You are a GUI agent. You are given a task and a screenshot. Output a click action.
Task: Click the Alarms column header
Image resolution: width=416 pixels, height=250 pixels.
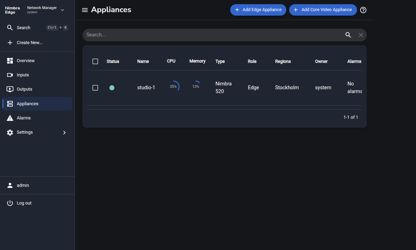[354, 61]
